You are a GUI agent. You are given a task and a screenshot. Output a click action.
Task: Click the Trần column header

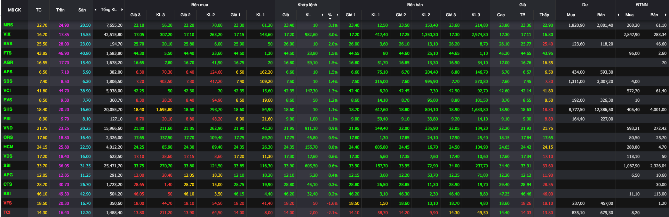pos(60,10)
